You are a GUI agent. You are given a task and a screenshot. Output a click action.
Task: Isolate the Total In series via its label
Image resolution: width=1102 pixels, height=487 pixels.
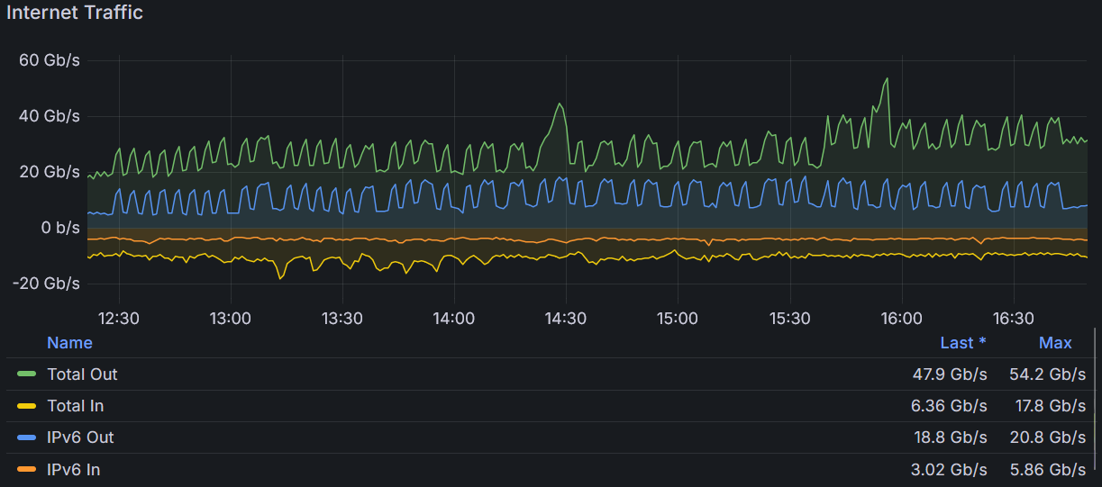tap(75, 406)
